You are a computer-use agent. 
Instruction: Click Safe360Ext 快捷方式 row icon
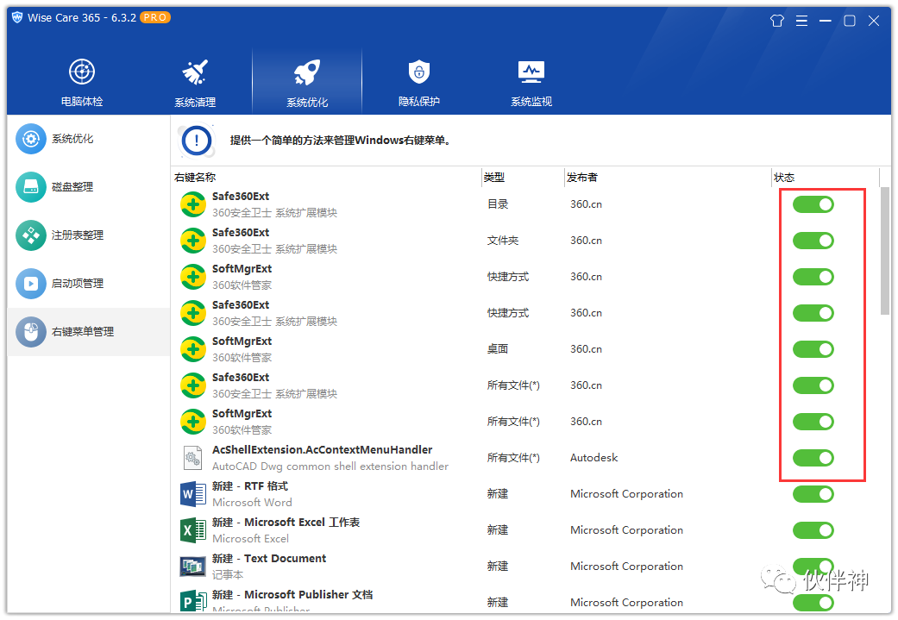tap(193, 312)
